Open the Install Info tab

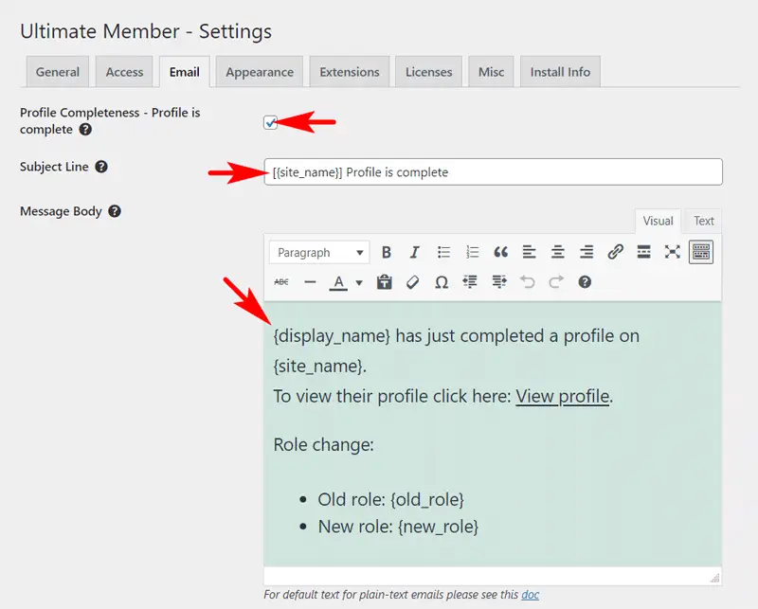pos(560,72)
